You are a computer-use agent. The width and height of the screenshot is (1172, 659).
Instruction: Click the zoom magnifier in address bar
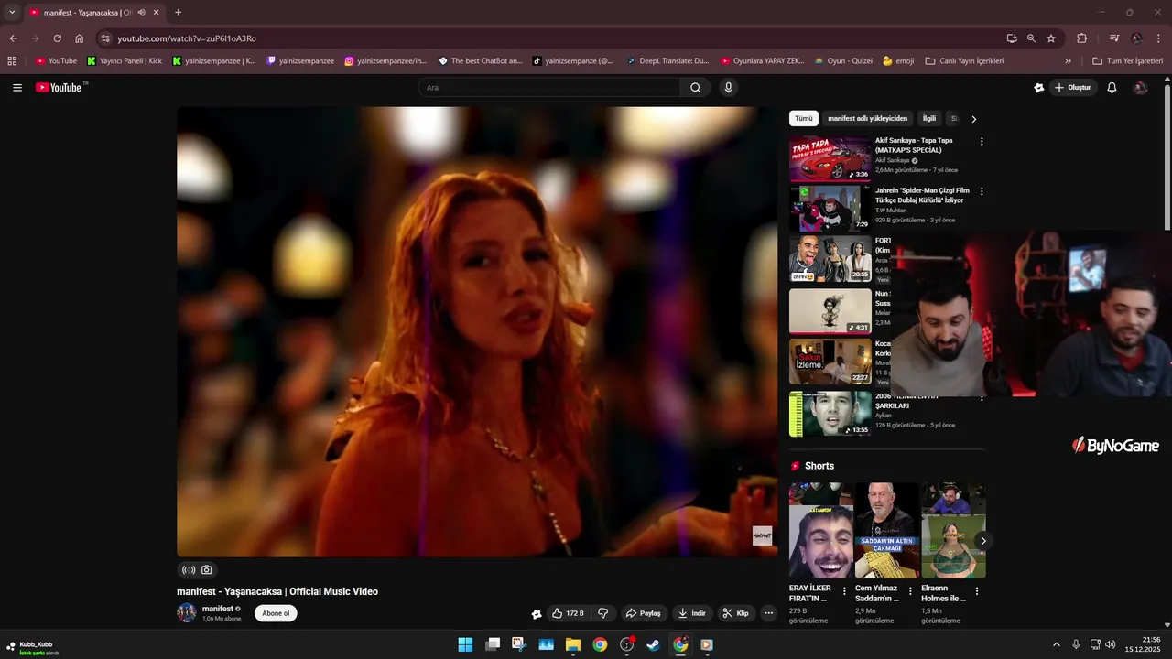pyautogui.click(x=1031, y=38)
